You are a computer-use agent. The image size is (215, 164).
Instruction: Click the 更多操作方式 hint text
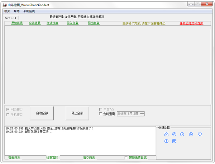144,23
